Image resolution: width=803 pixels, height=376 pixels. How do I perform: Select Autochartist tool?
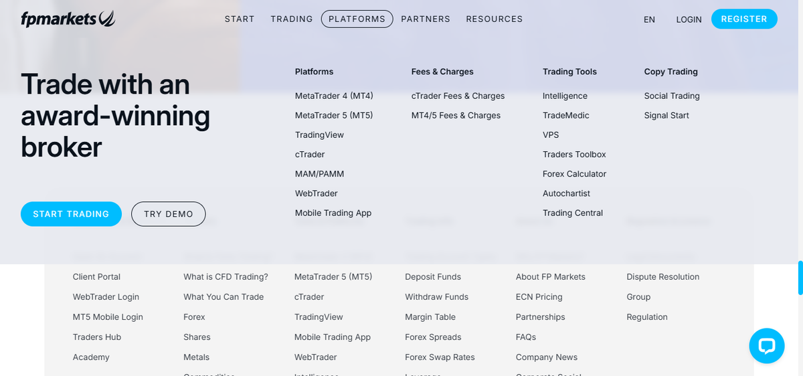(x=566, y=193)
